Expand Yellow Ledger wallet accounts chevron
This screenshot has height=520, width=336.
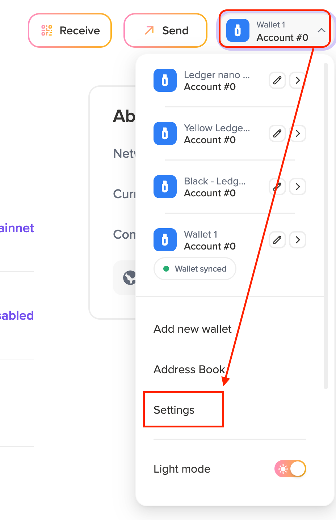pos(298,133)
